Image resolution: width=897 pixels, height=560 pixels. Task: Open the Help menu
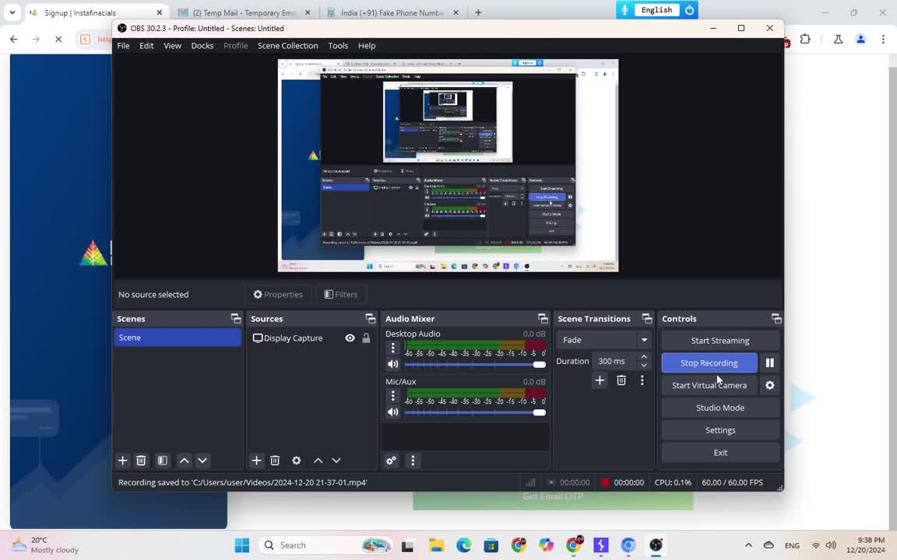pos(367,46)
